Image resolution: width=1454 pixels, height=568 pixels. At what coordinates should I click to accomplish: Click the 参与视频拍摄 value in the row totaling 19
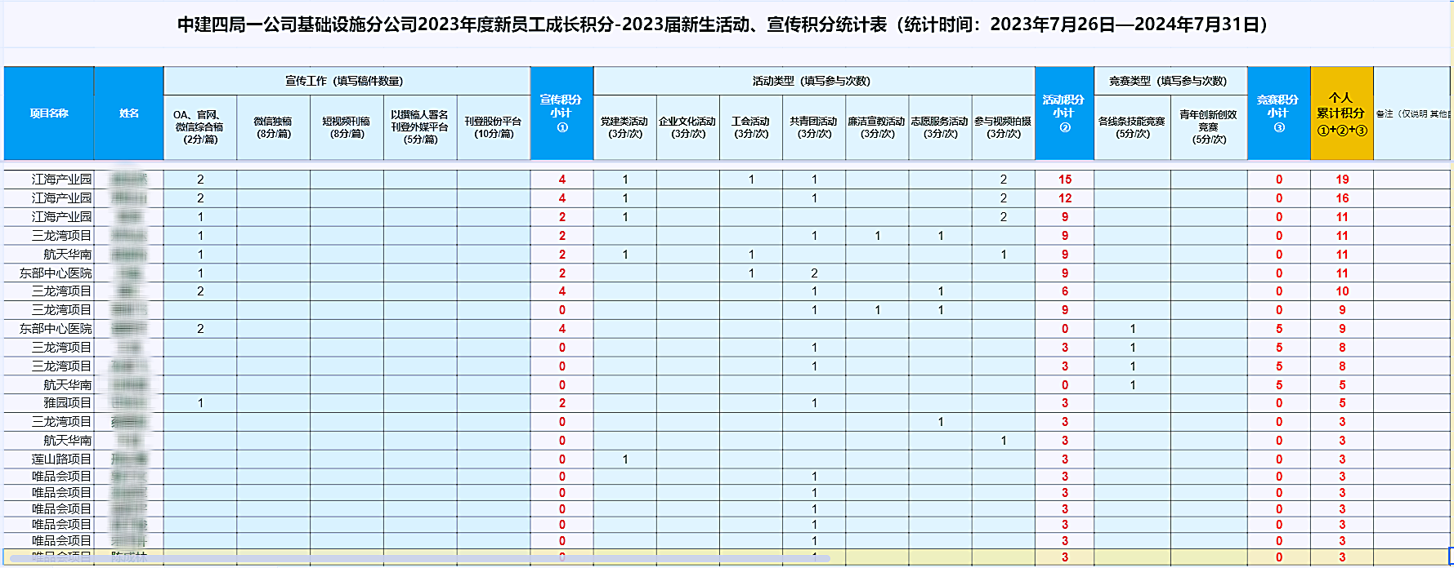tap(1003, 180)
